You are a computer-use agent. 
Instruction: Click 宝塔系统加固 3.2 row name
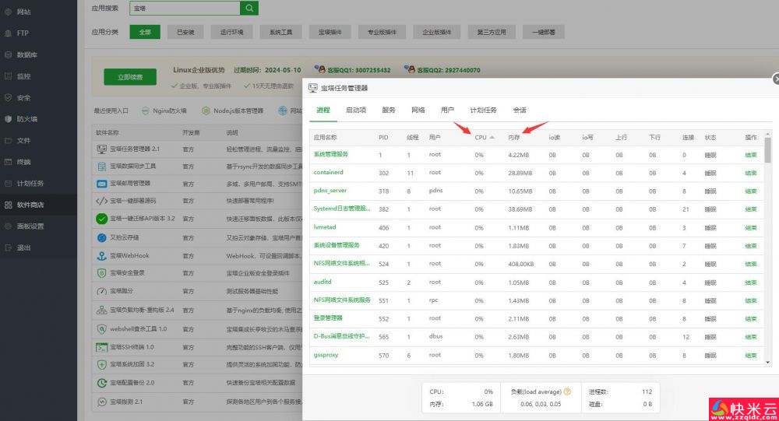[x=132, y=364]
